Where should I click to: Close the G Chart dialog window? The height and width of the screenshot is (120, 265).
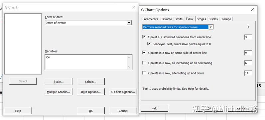[134, 7]
